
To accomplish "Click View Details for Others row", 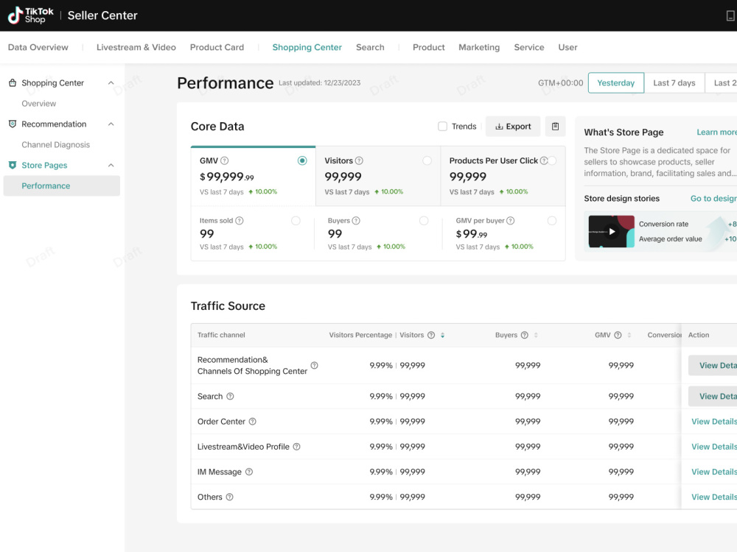I will (x=714, y=497).
